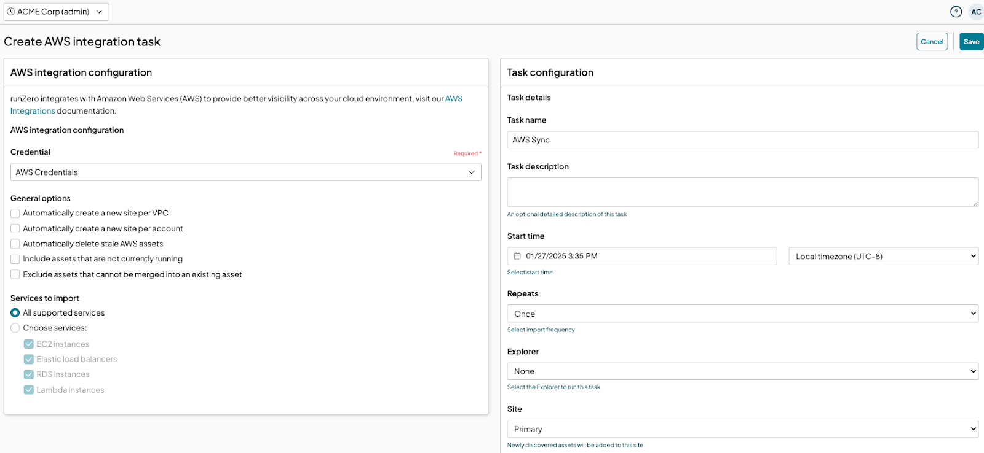The image size is (984, 453).
Task: Check automatically delete stale AWS assets
Action: click(15, 244)
